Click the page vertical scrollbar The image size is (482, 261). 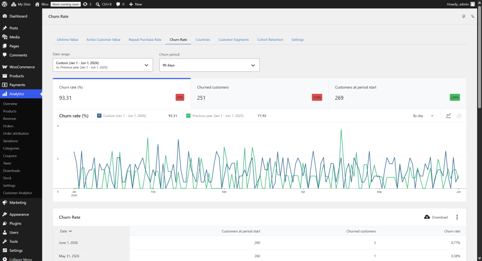pos(480,57)
